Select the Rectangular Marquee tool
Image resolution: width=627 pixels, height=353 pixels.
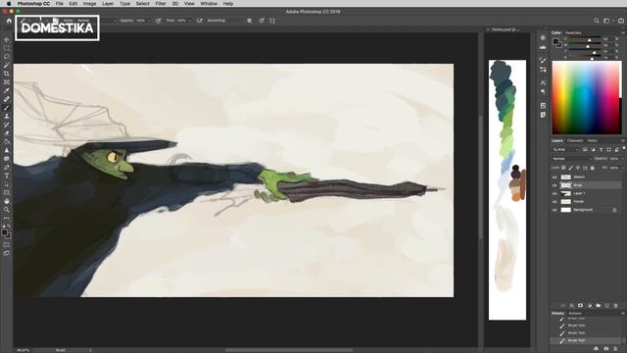coord(7,48)
